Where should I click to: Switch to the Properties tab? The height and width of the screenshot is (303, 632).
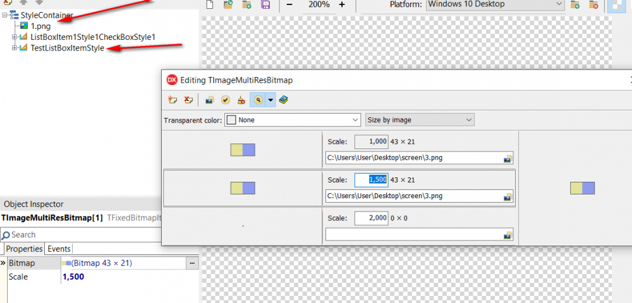click(x=24, y=249)
